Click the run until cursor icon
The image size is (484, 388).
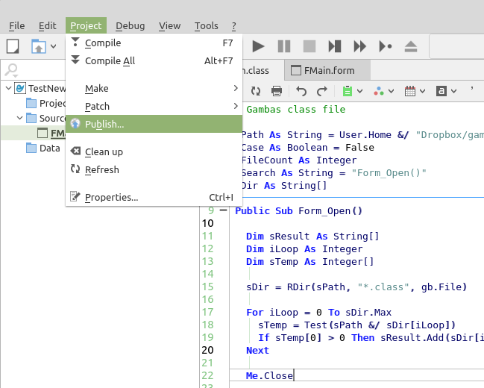click(x=386, y=47)
